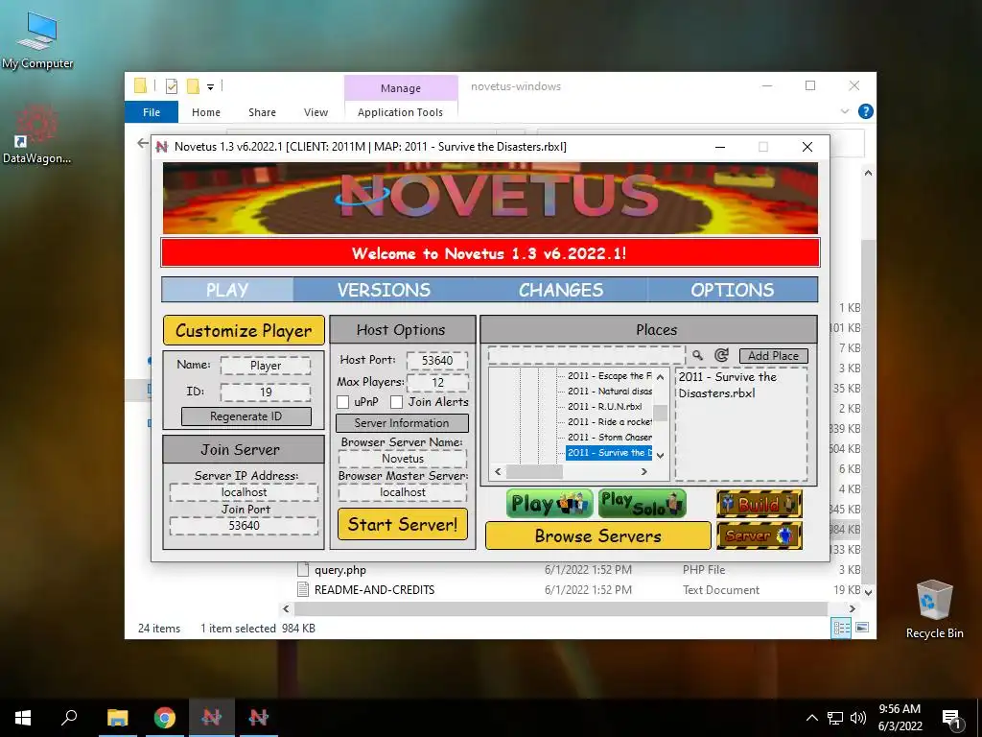Open the Windows Start menu
Image resolution: width=982 pixels, height=737 pixels.
[x=23, y=718]
